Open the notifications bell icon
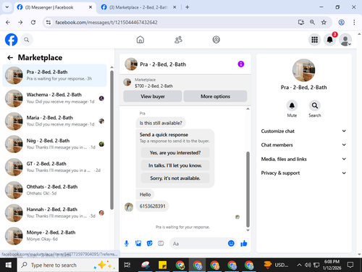This screenshot has width=362, height=272. [329, 40]
